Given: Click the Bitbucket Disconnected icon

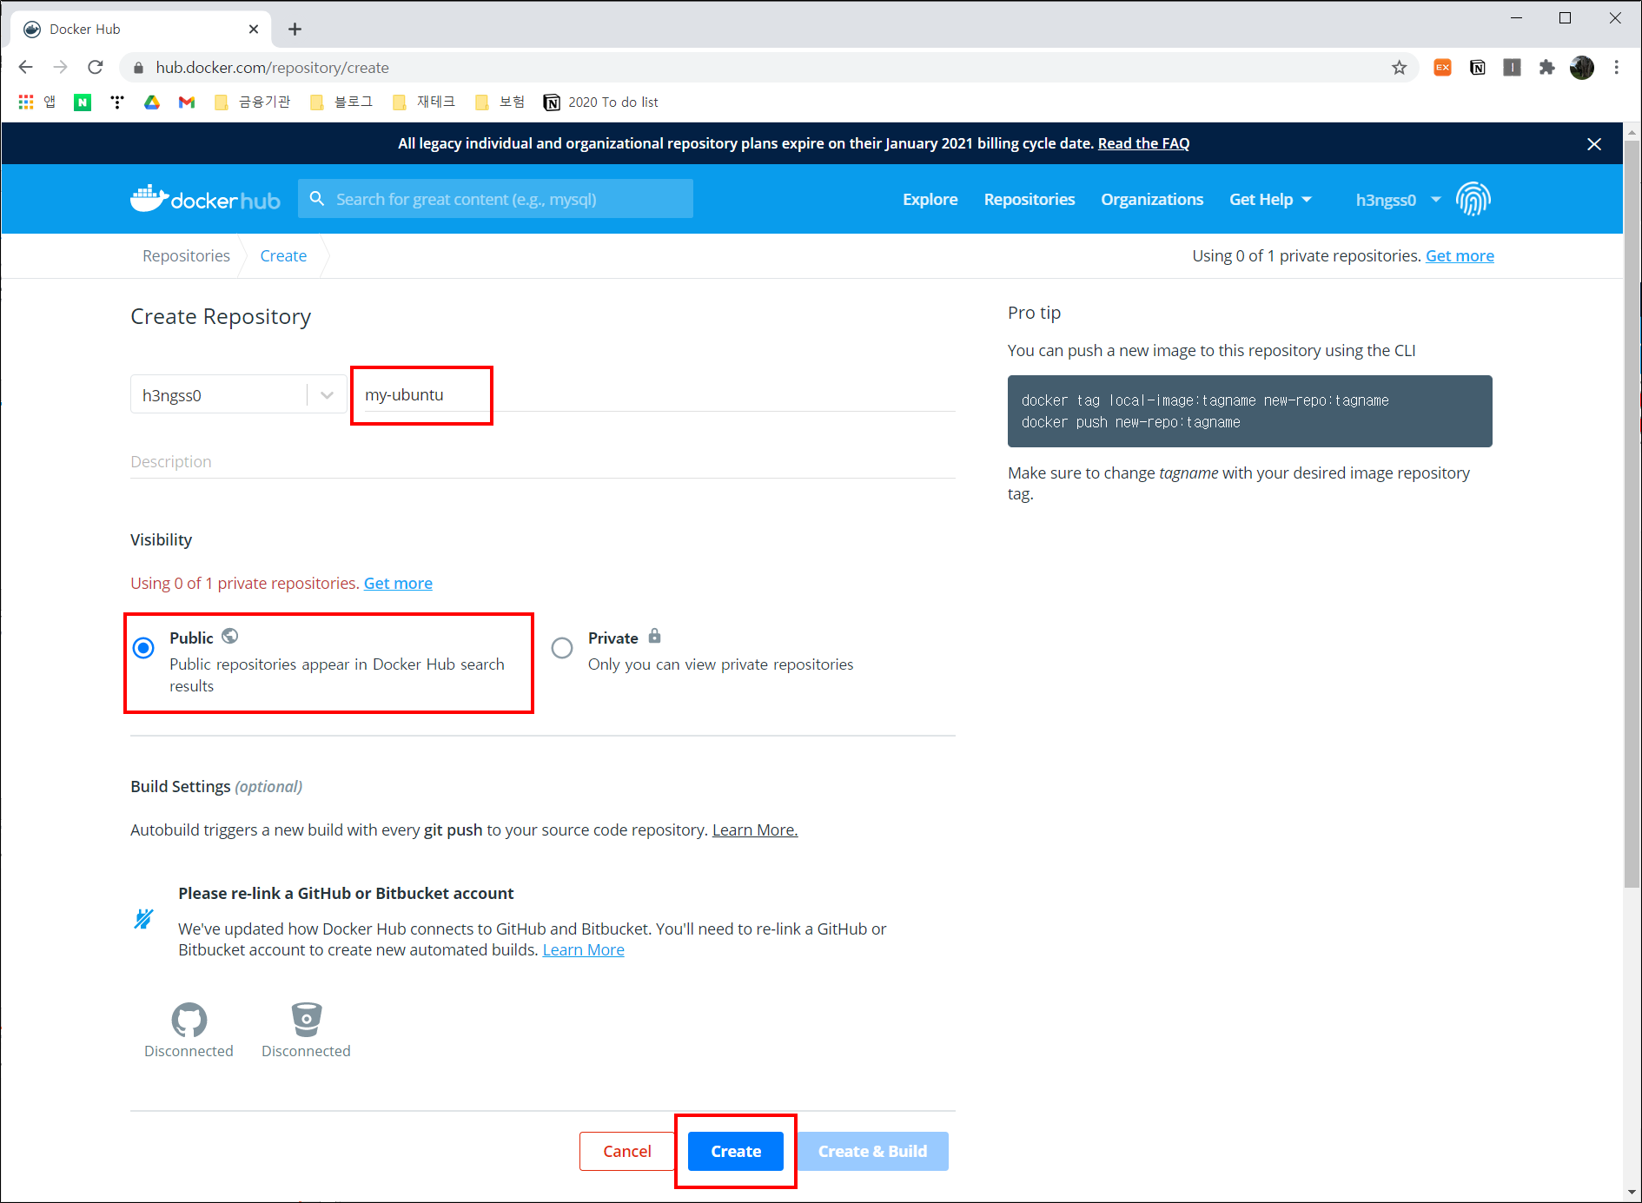Looking at the screenshot, I should pyautogui.click(x=306, y=1020).
